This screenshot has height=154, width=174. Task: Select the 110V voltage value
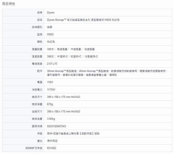pyautogui.click(x=50, y=82)
